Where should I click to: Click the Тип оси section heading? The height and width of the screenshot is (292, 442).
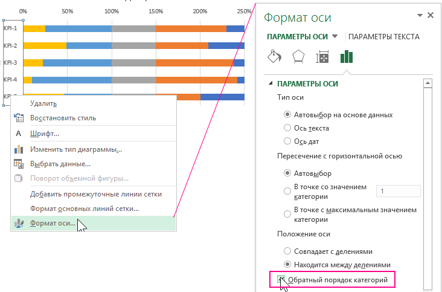(290, 97)
